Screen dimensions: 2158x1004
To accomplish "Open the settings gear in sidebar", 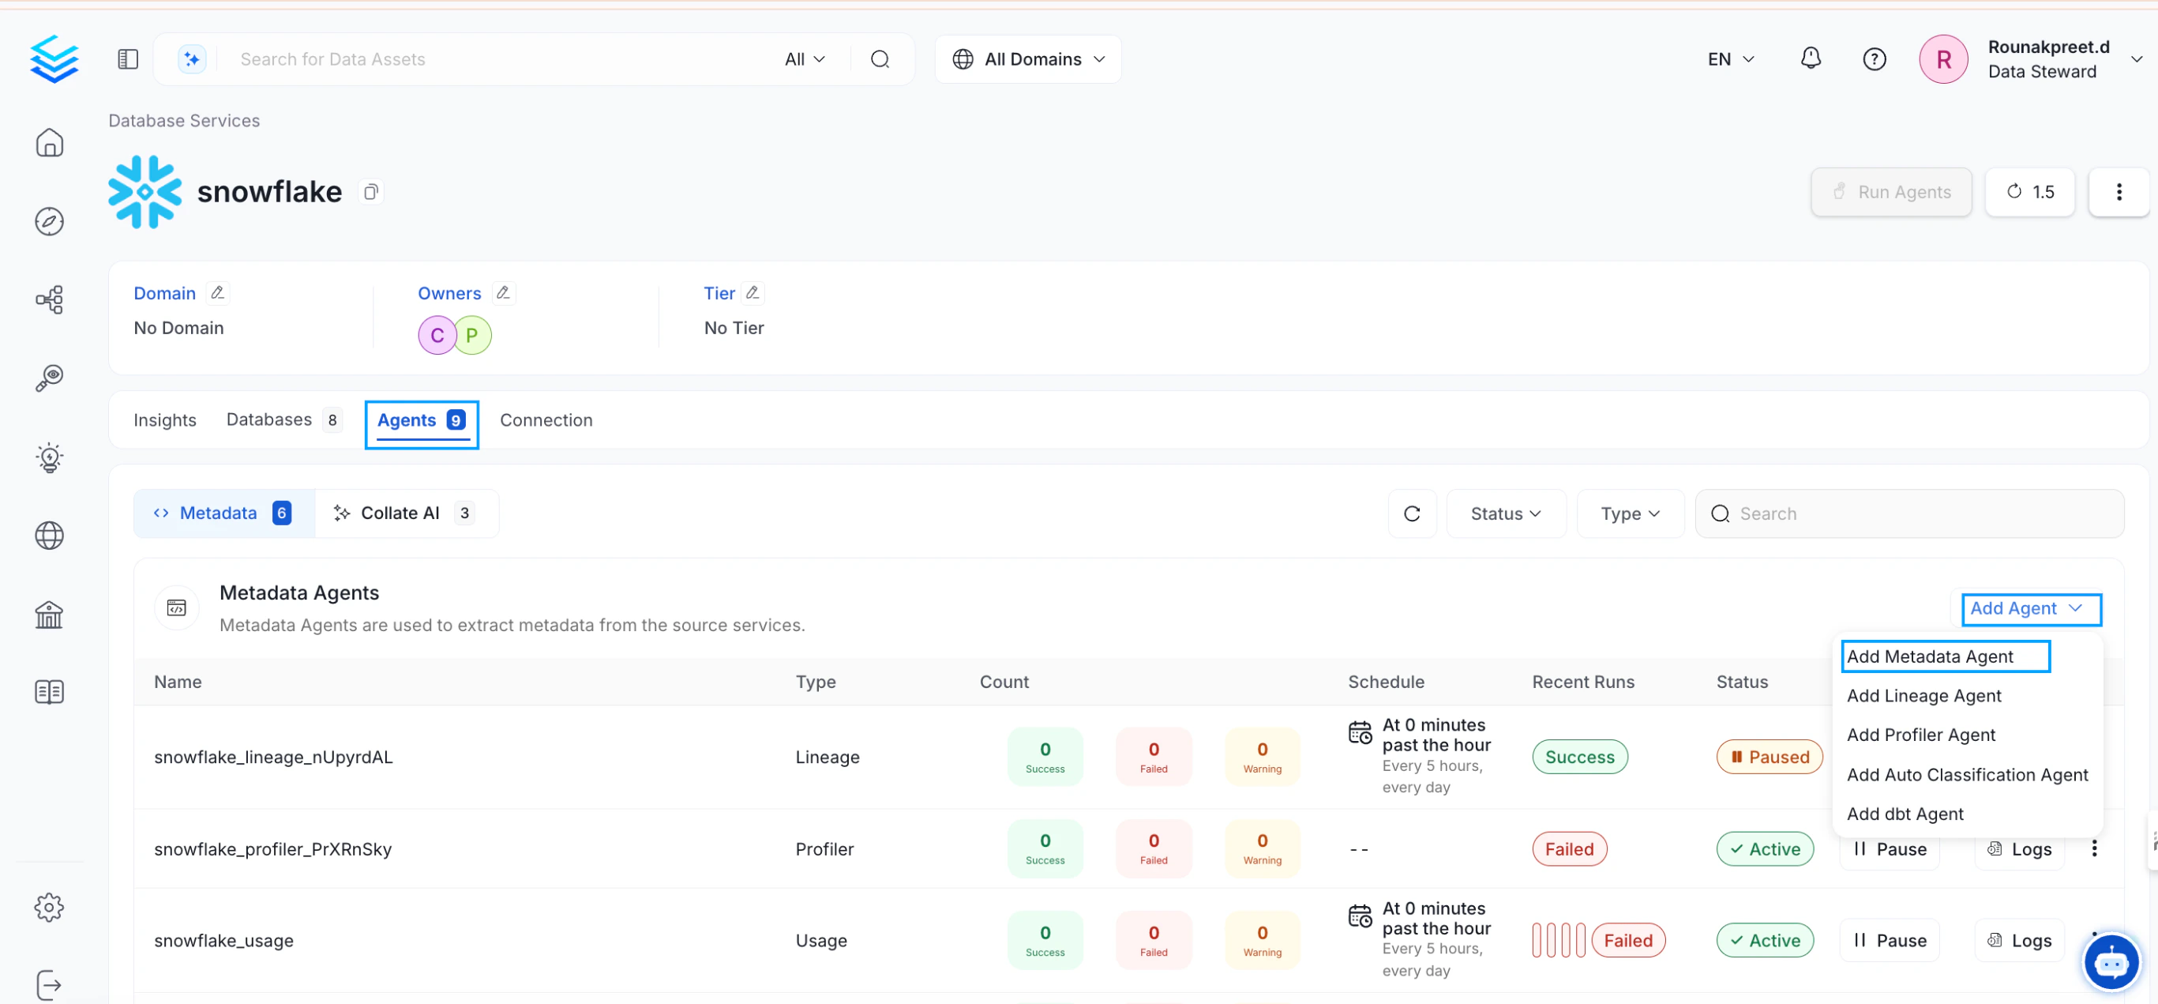I will click(x=50, y=907).
